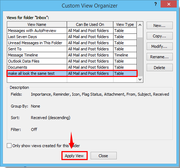Click the 'View Type' column header
This screenshot has height=168, width=180.
coord(125,24)
